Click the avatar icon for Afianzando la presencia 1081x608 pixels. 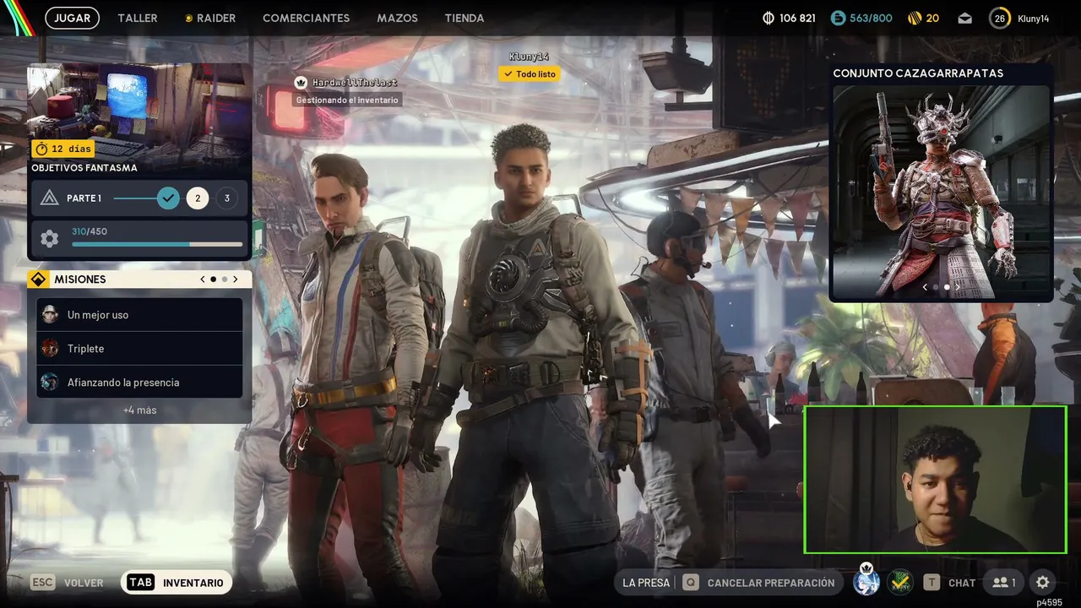pyautogui.click(x=50, y=383)
